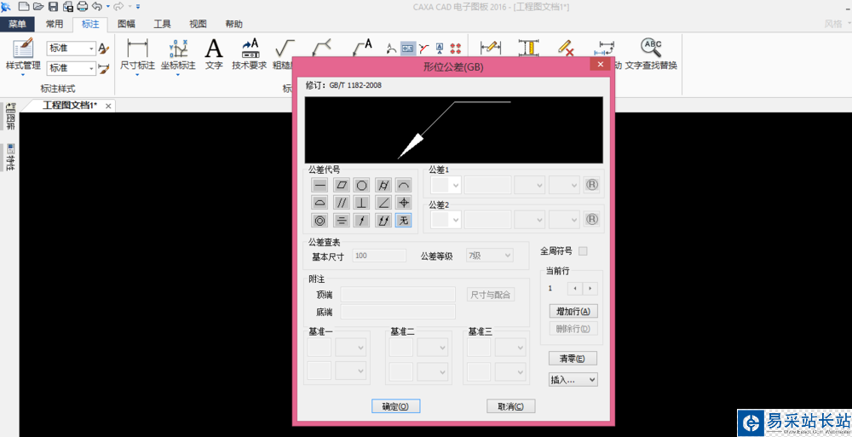Open the upper 基准一 dropdown
This screenshot has width=852, height=437.
(350, 347)
